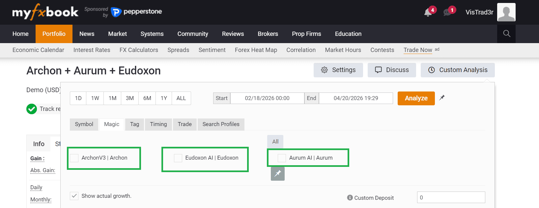
Task: Click the Gain label
Action: [x=37, y=158]
